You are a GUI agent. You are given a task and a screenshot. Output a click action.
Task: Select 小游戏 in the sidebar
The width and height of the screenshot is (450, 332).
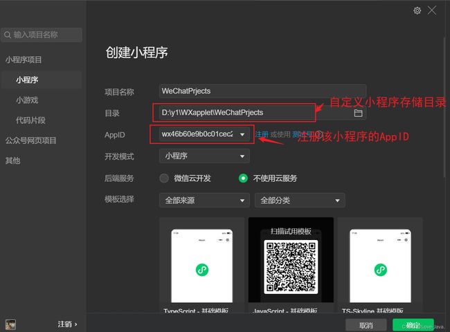click(27, 100)
